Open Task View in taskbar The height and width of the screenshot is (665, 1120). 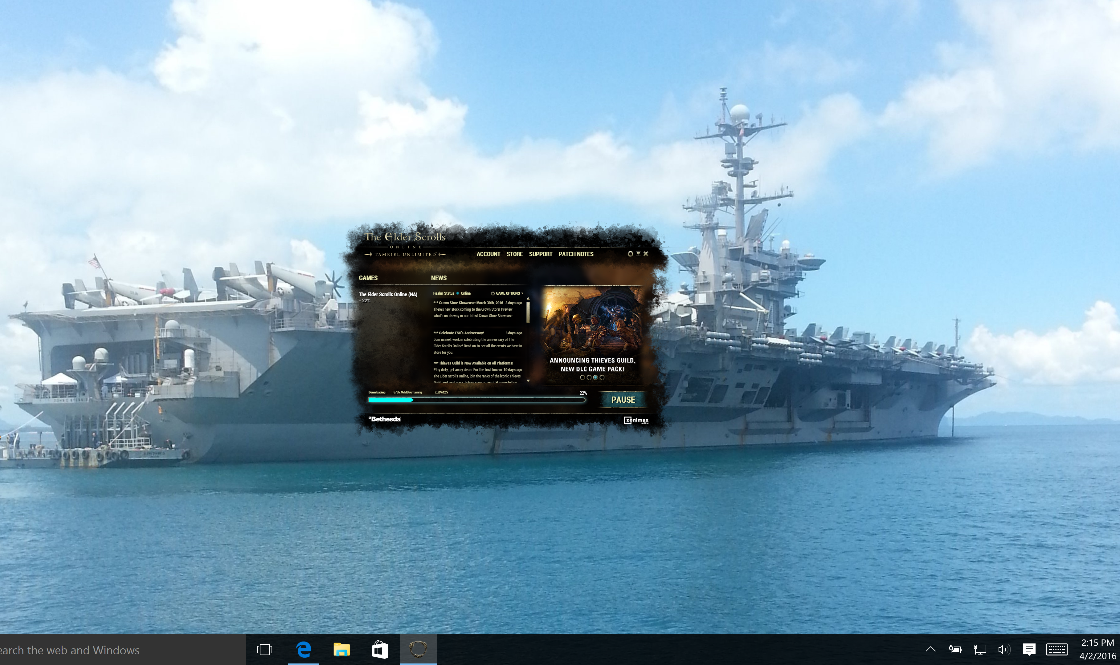point(265,649)
